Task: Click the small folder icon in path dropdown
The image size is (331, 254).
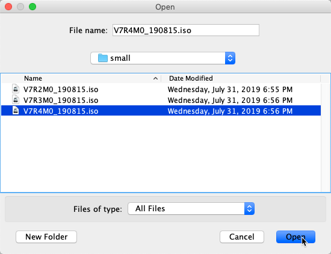Action: click(103, 58)
